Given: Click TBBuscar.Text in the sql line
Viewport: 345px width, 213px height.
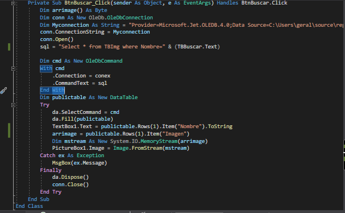Looking at the screenshot, I should click(x=197, y=47).
